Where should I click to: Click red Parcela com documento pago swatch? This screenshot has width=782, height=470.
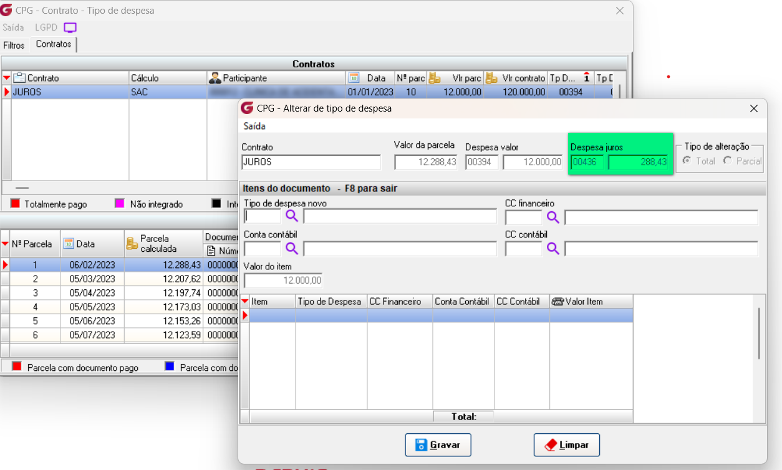[x=17, y=367]
